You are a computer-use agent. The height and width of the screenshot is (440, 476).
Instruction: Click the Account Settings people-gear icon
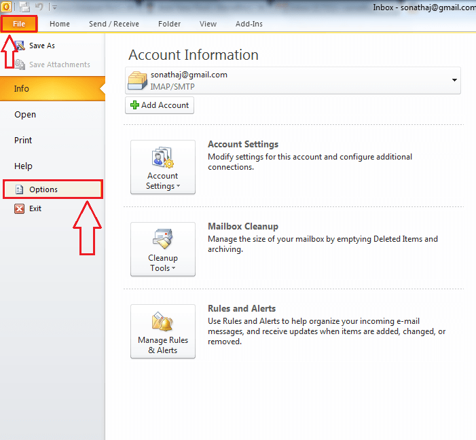point(163,158)
